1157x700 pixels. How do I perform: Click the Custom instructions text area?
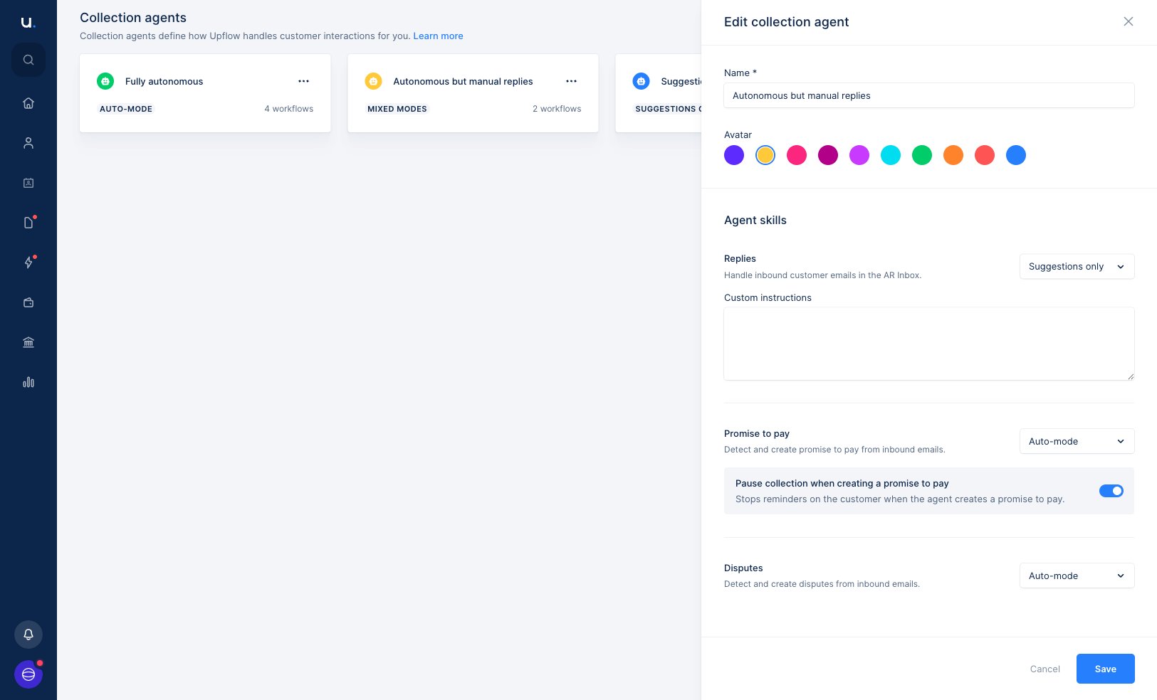tap(929, 344)
